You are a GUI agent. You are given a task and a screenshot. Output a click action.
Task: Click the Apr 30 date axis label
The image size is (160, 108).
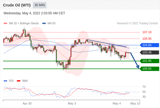27,103
